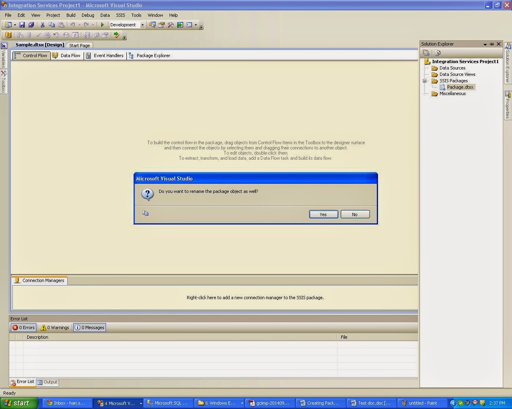This screenshot has height=409, width=512.
Task: Open the Help menu
Action: click(x=173, y=15)
